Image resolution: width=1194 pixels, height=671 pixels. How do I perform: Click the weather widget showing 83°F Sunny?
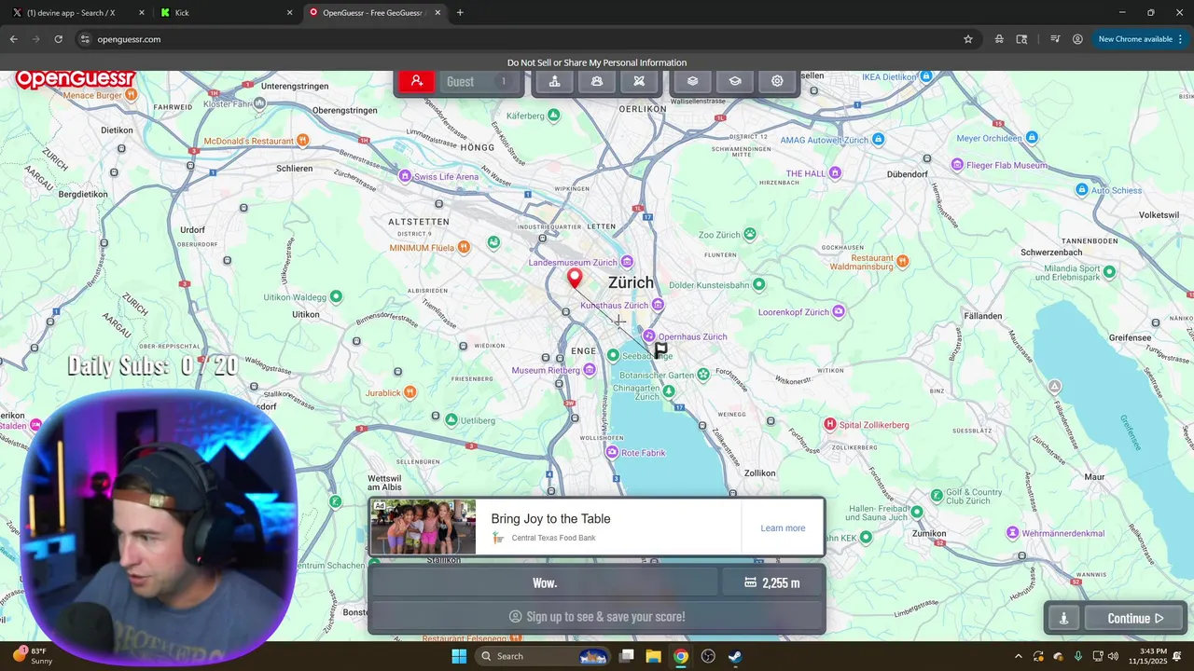tap(33, 656)
